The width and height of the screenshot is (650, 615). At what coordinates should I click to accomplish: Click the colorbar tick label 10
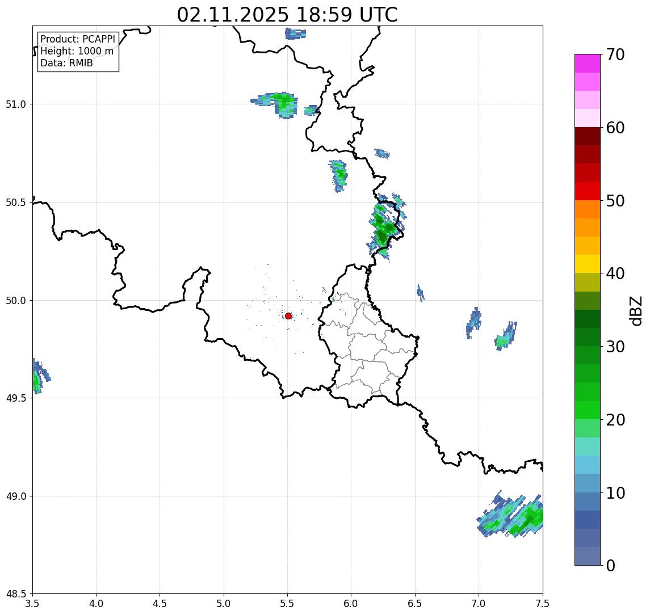point(615,493)
